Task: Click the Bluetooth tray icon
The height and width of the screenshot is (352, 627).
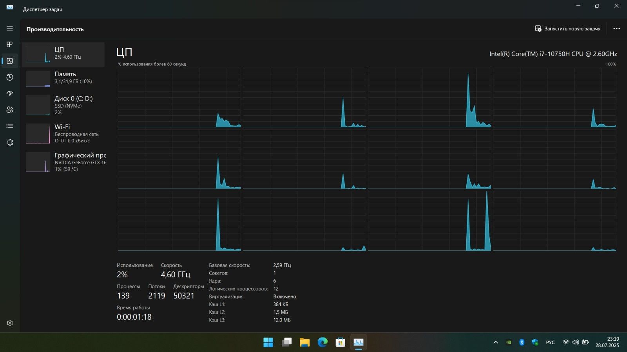Action: pos(522,342)
